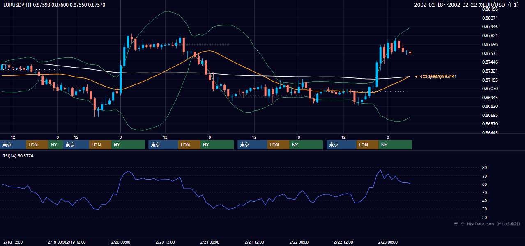525x246 pixels.
Task: Click the RSI(14) 60.5774 indicator label
Action: [x=18, y=156]
